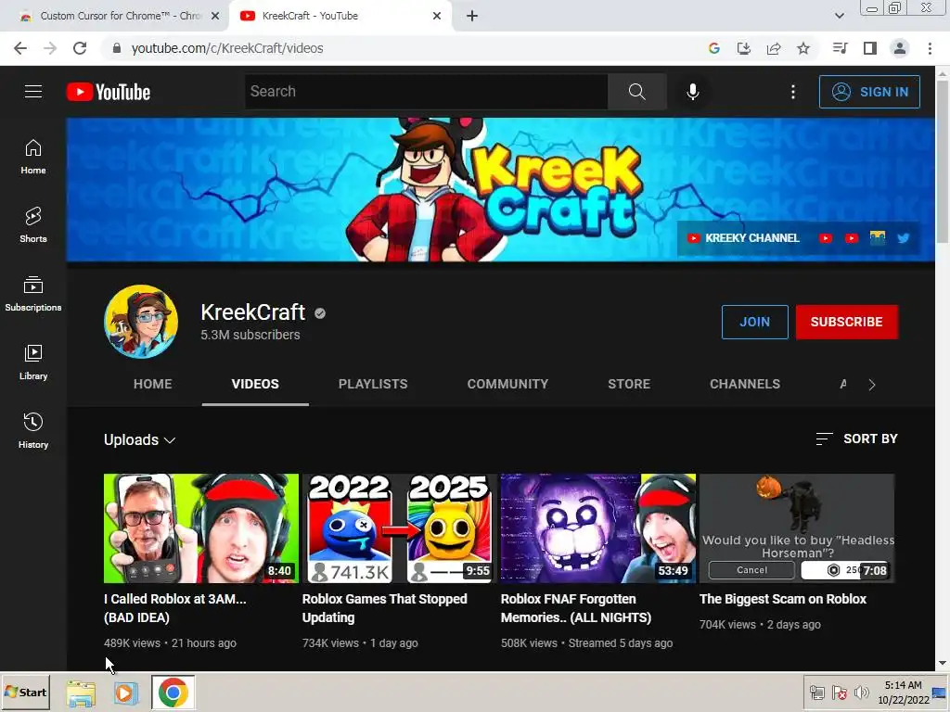Click the KreekCraft channel avatar
The height and width of the screenshot is (712, 950).
coord(141,322)
